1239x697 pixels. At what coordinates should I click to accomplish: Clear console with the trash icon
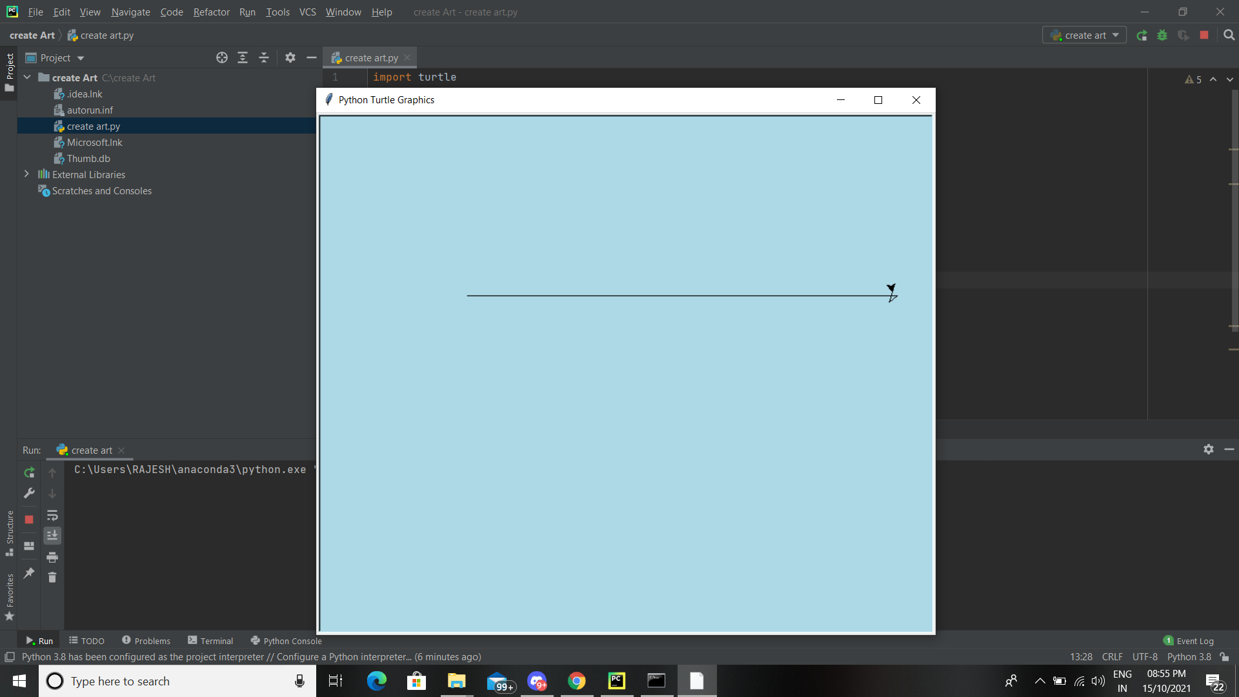coord(52,578)
